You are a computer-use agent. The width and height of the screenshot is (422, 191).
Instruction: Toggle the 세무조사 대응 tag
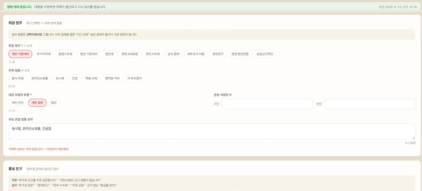click(196, 54)
